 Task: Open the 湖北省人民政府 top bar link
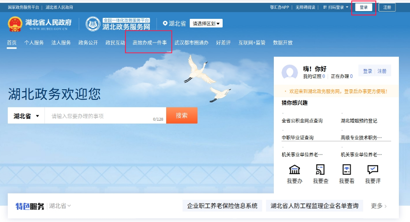(59, 7)
